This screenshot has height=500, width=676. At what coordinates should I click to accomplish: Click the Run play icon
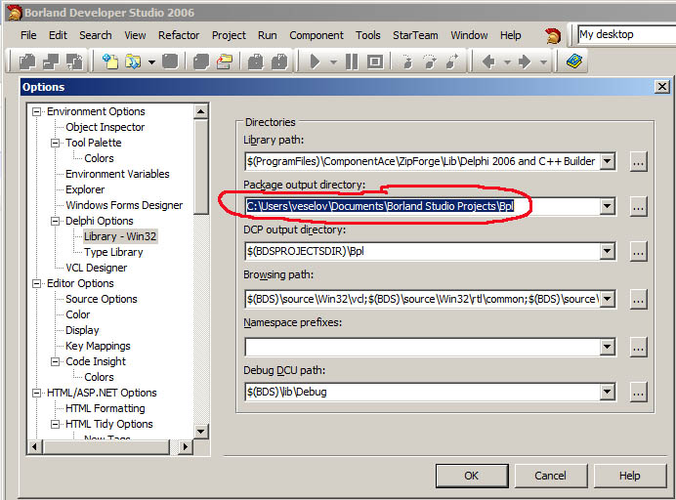(x=316, y=62)
